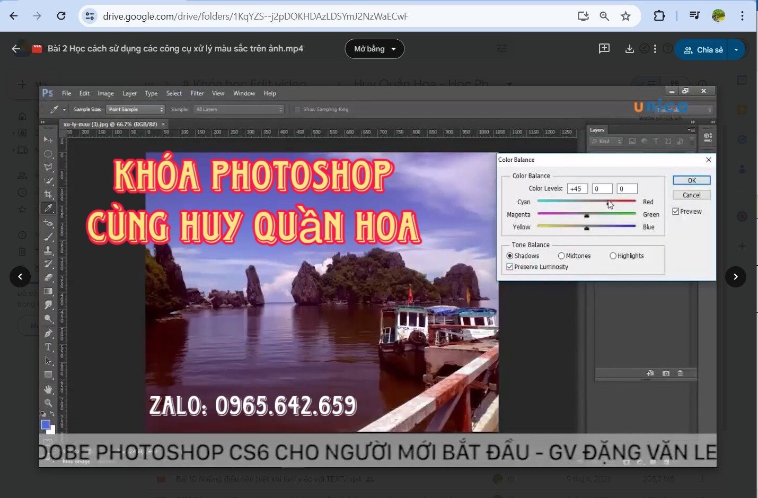Click the Magenta-Green slider handle
The image size is (758, 498).
pos(587,216)
